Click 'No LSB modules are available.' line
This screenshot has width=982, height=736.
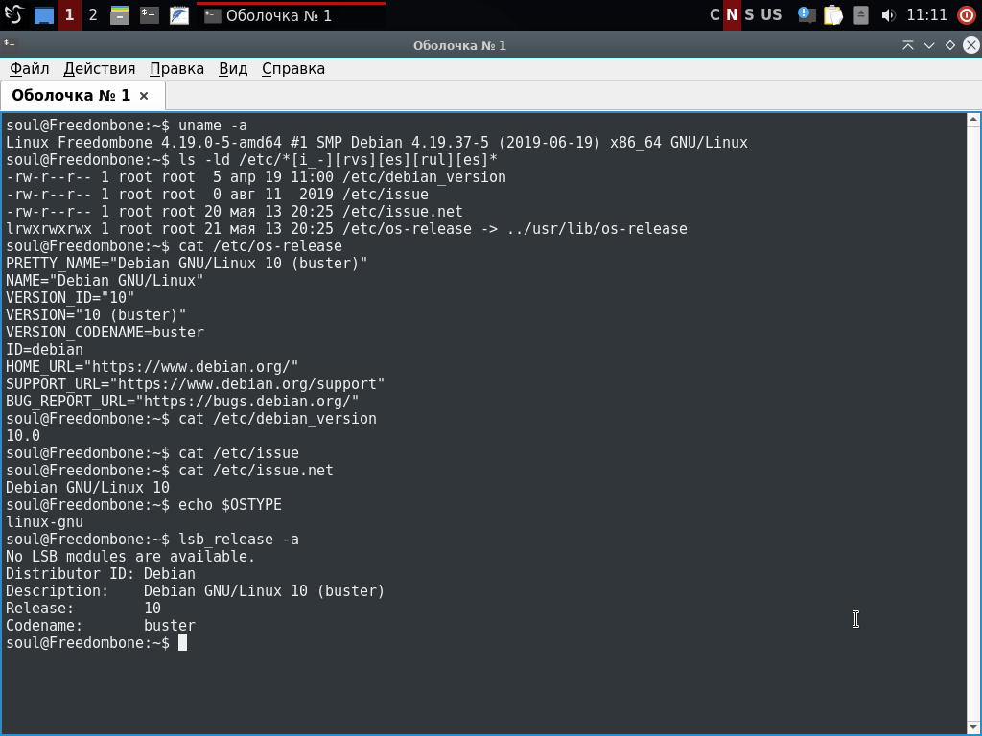(130, 557)
